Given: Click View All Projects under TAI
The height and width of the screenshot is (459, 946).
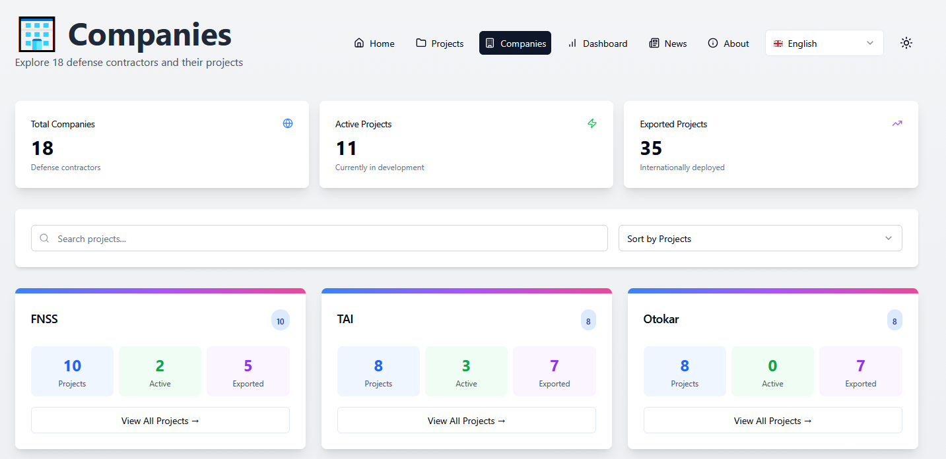Looking at the screenshot, I should (x=466, y=420).
